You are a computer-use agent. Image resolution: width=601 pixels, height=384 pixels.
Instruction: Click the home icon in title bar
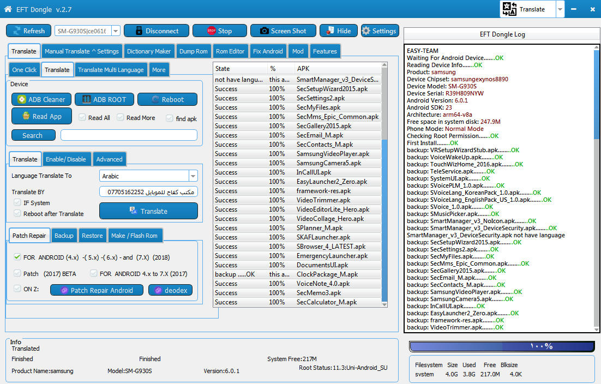point(8,9)
